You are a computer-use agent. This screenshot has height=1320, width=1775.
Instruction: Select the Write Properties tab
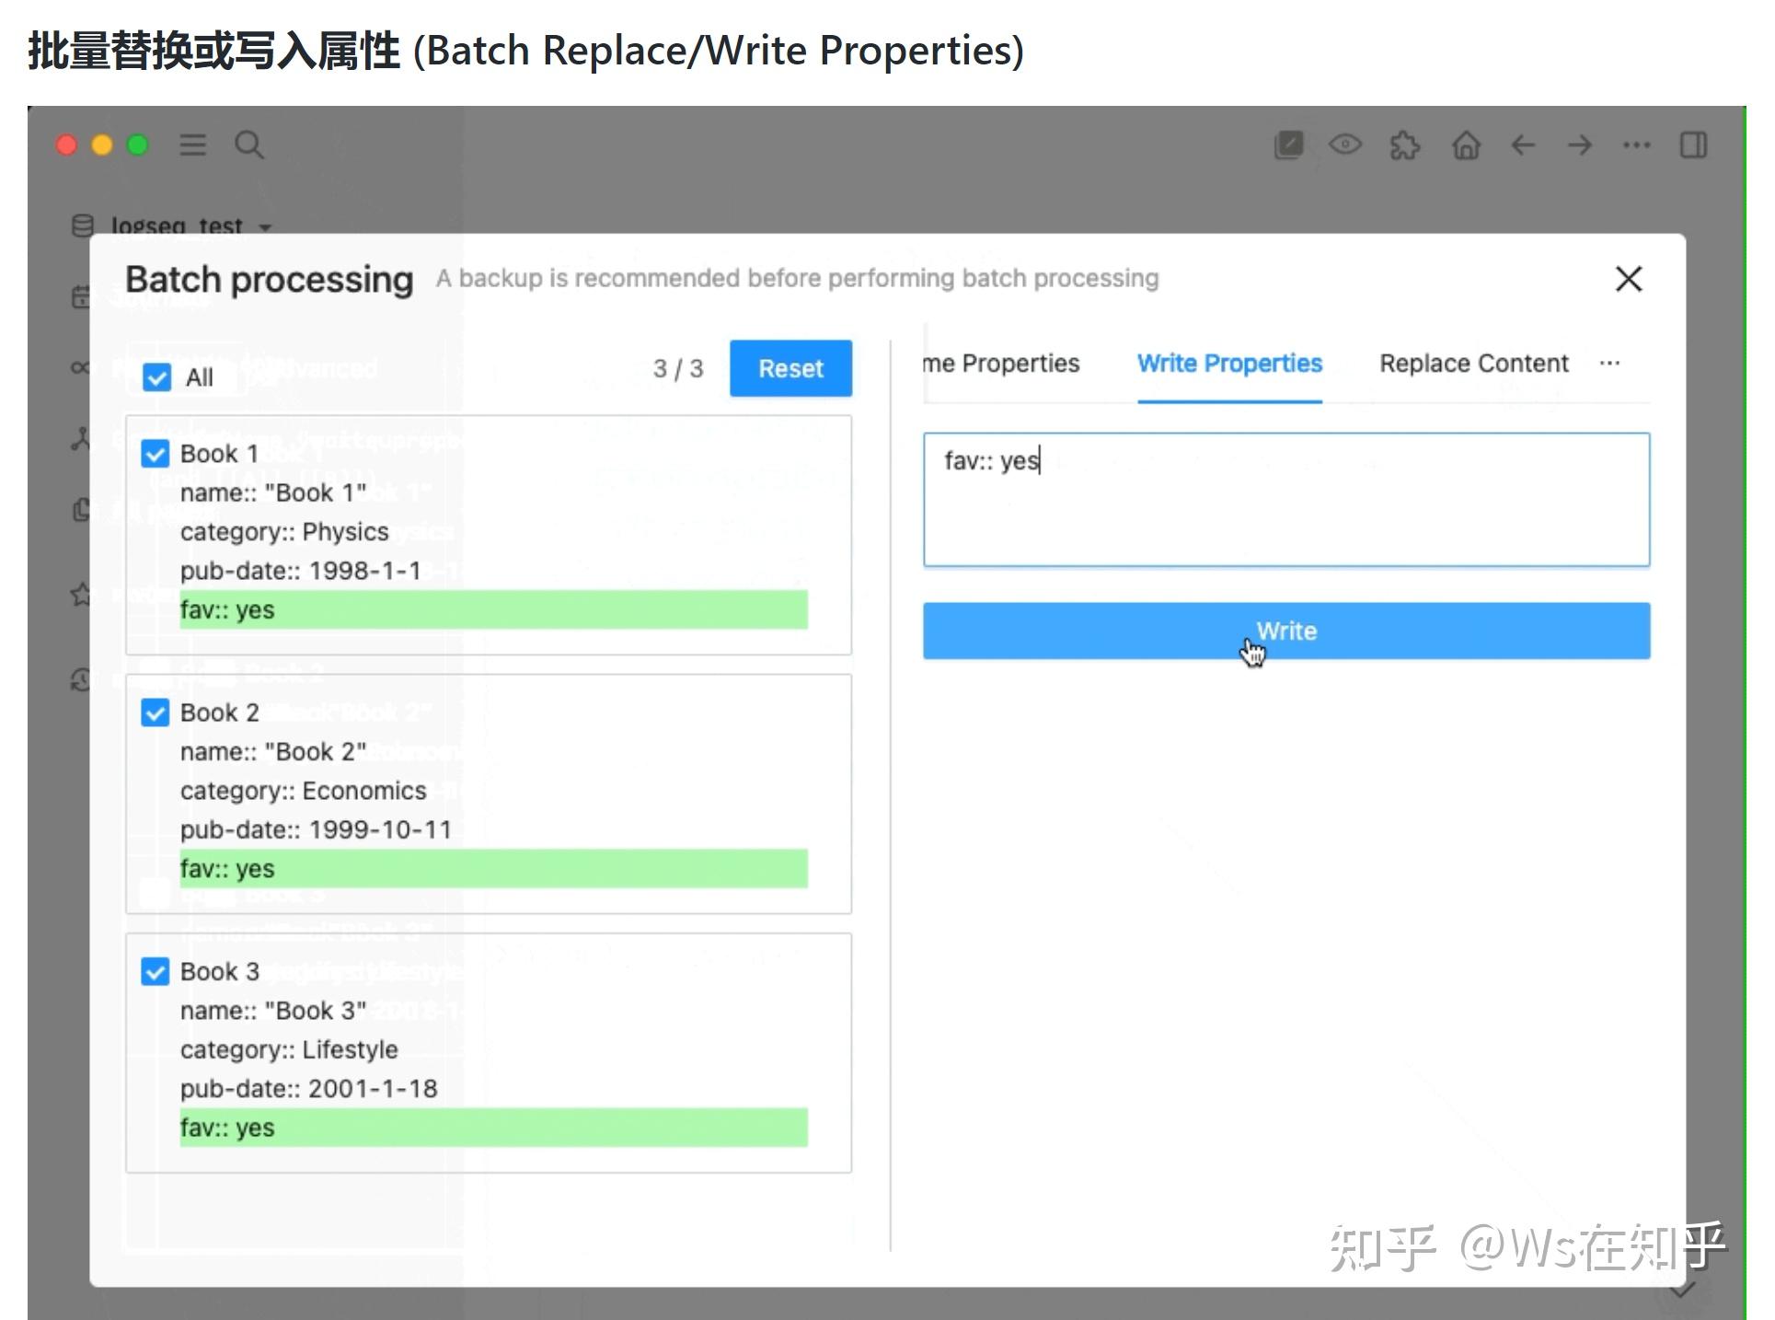[1229, 364]
